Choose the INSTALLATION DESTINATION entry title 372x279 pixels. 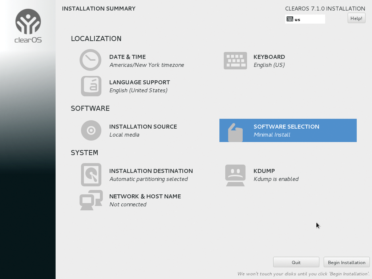(151, 171)
